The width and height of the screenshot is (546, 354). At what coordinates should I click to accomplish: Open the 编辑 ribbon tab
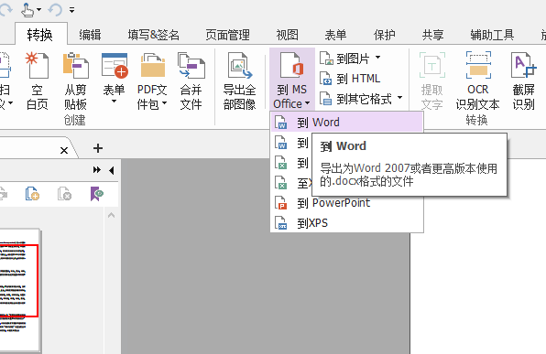[90, 35]
